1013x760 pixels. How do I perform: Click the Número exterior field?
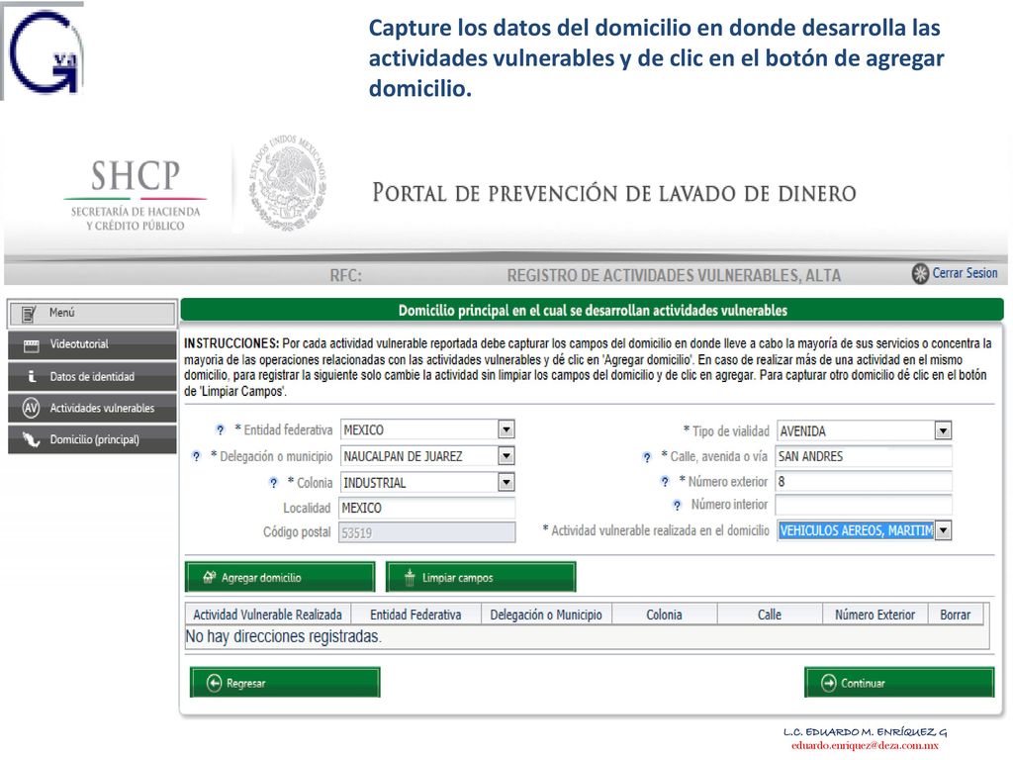coord(864,482)
